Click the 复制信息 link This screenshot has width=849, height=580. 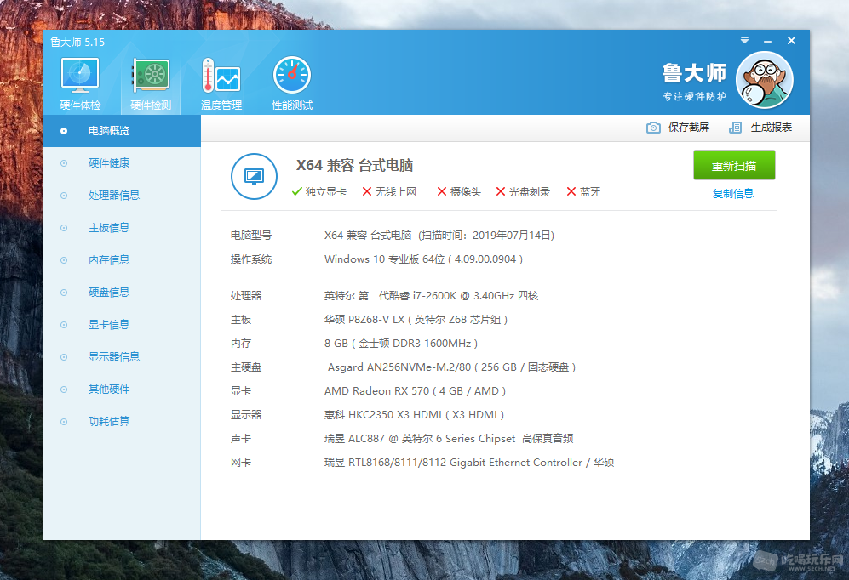point(733,194)
